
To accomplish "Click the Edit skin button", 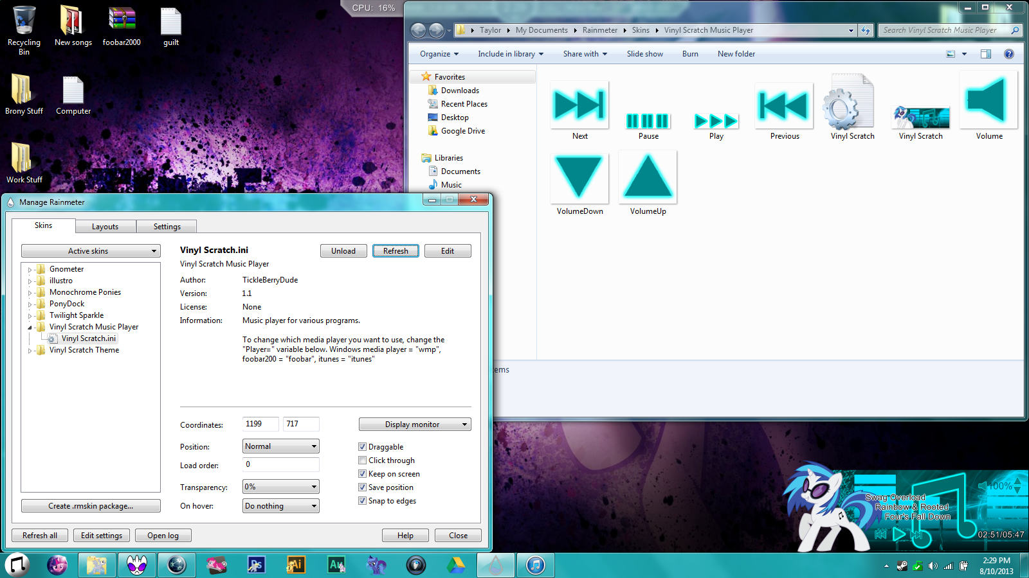I will [x=448, y=251].
